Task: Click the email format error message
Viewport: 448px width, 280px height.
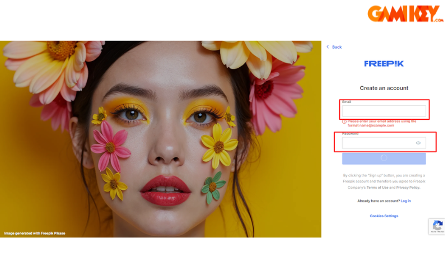Action: coord(382,123)
